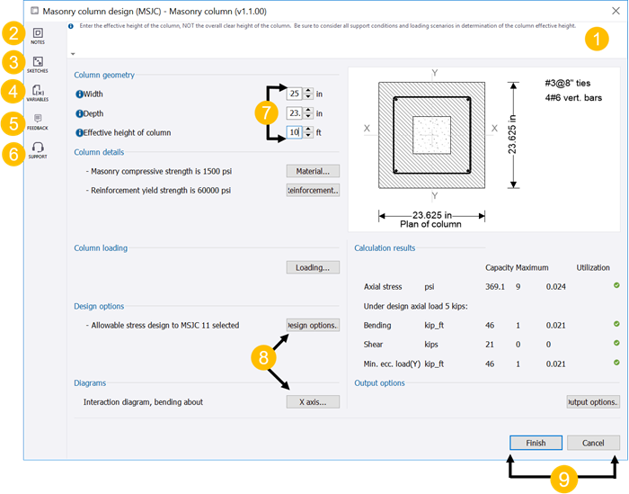Screen dimensions: 629x494
Task: Click the Column geometry heading
Action: click(104, 75)
